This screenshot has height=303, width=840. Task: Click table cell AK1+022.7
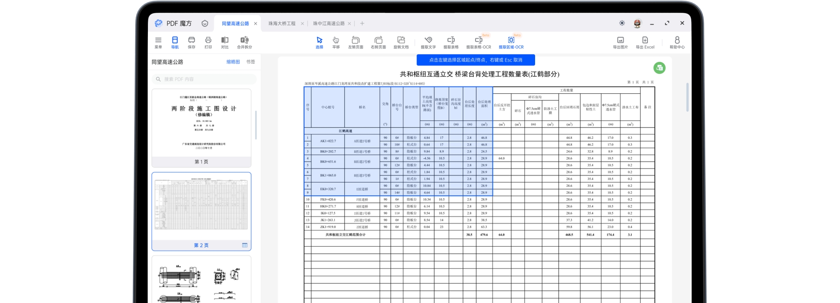tap(328, 141)
